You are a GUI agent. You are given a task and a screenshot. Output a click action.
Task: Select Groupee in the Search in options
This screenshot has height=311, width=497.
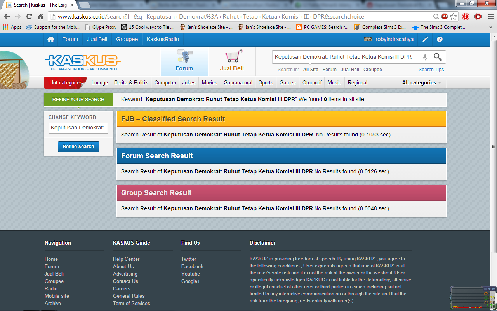click(373, 70)
